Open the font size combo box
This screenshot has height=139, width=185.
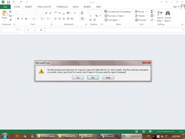tap(40, 13)
